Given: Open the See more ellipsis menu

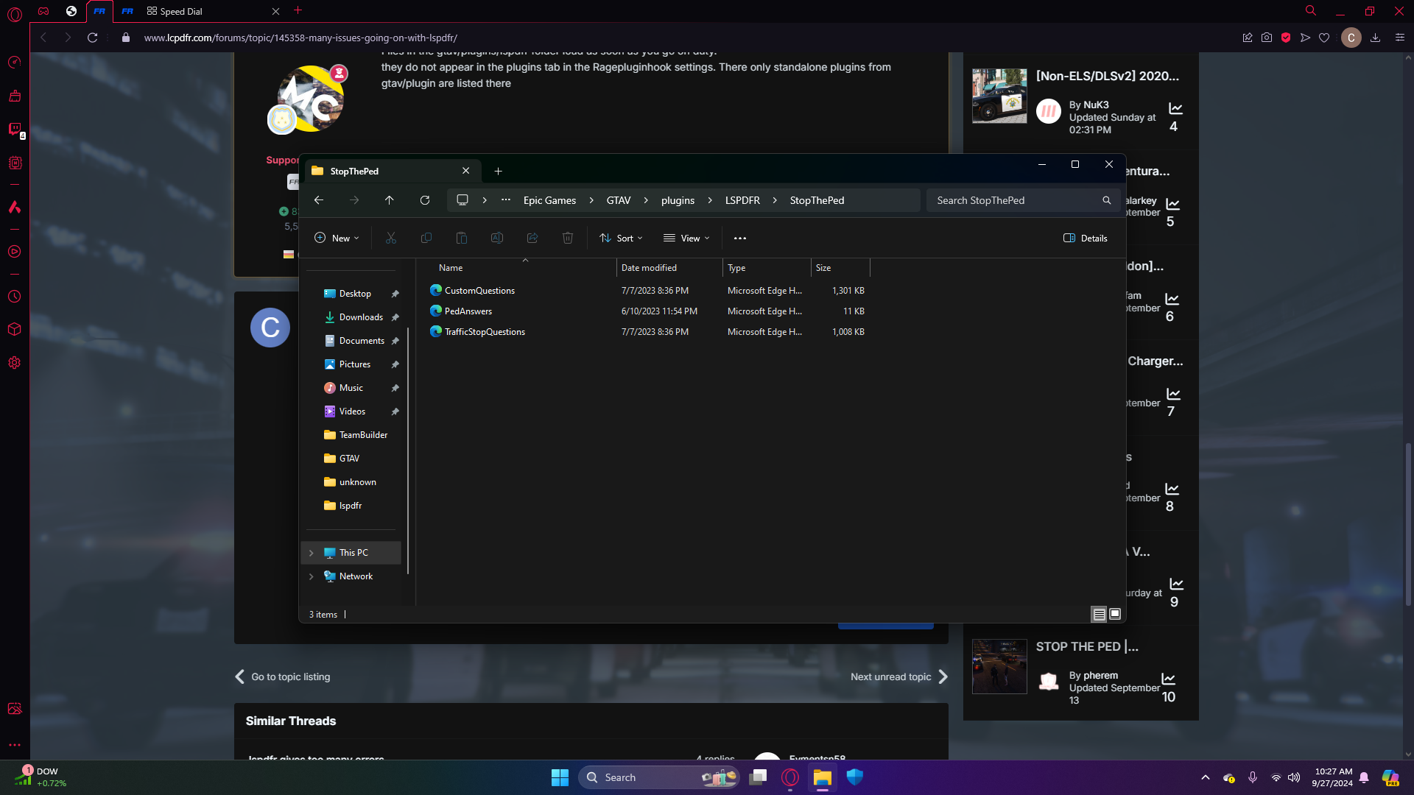Looking at the screenshot, I should tap(740, 238).
